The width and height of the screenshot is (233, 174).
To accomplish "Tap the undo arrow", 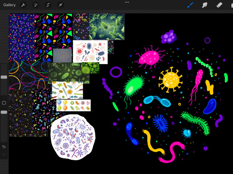I will pyautogui.click(x=4, y=147).
